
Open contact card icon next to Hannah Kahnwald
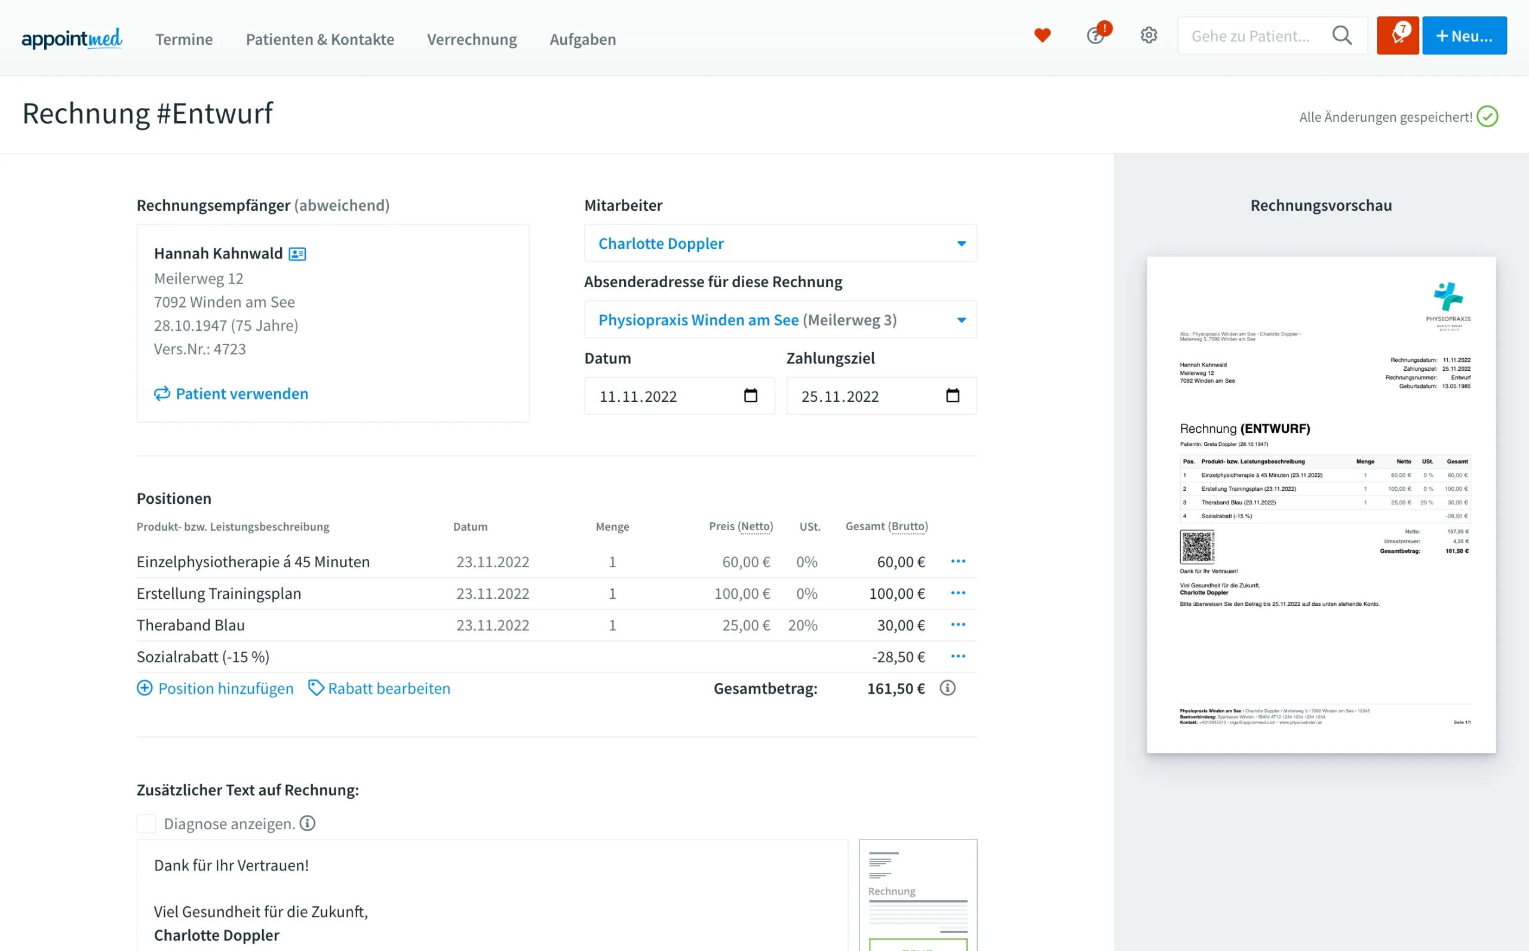[297, 254]
